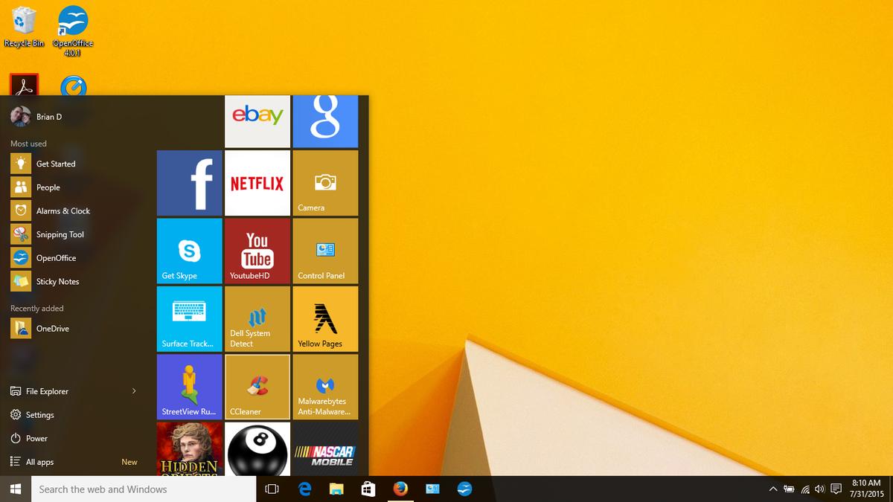Open the Malwarebytes Anti-Malware tile

click(325, 387)
